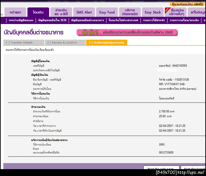
Task: Click the Print the web page button
Action: tap(161, 167)
